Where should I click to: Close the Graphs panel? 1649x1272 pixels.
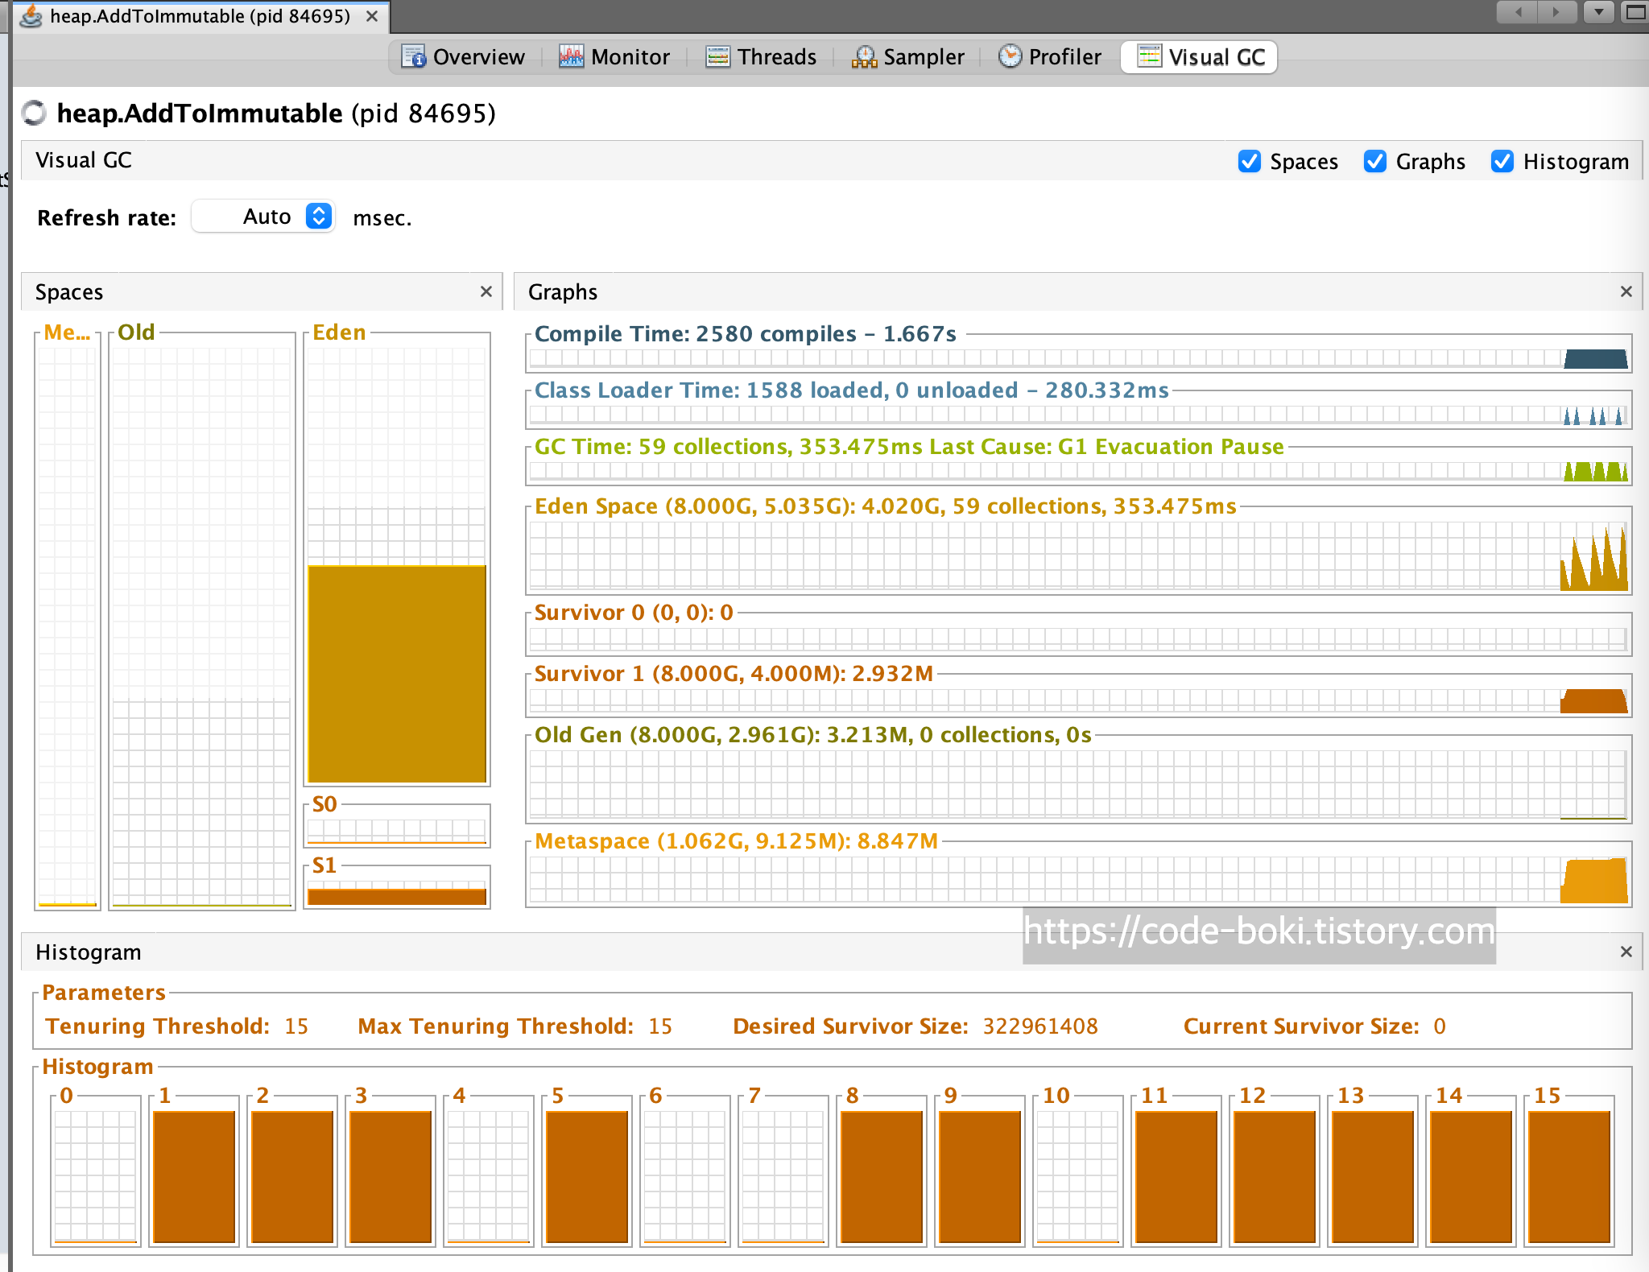tap(1626, 291)
